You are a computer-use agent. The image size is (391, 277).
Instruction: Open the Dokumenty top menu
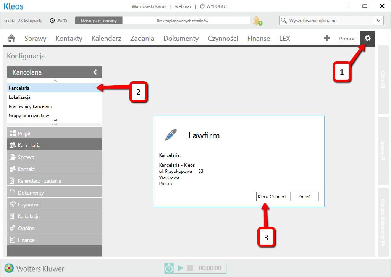pos(181,39)
